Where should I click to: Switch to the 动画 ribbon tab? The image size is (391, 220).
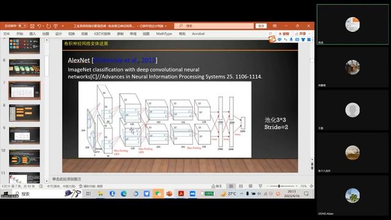84,34
